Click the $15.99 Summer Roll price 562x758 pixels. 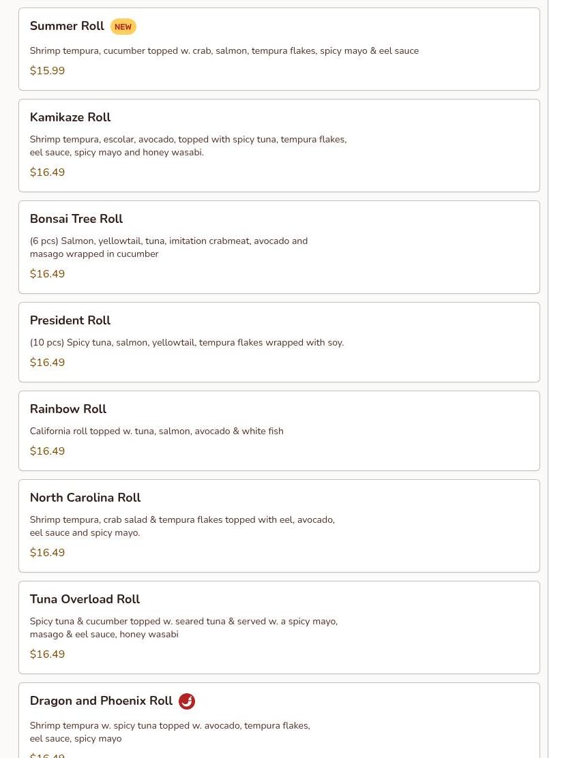pyautogui.click(x=48, y=71)
